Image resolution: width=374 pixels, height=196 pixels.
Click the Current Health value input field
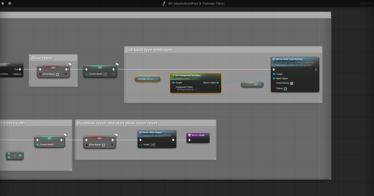click(105, 74)
